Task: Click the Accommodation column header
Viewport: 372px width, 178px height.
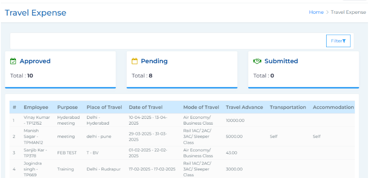Action: click(333, 107)
